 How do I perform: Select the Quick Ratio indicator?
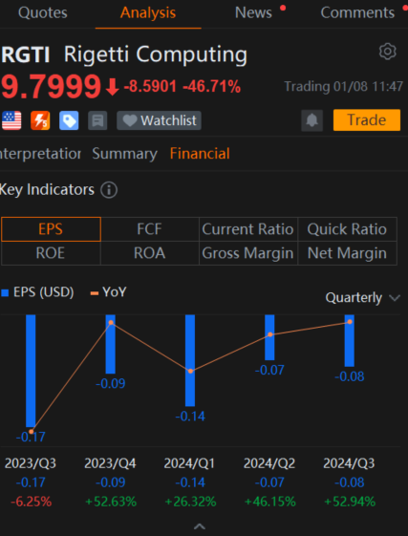pyautogui.click(x=347, y=229)
